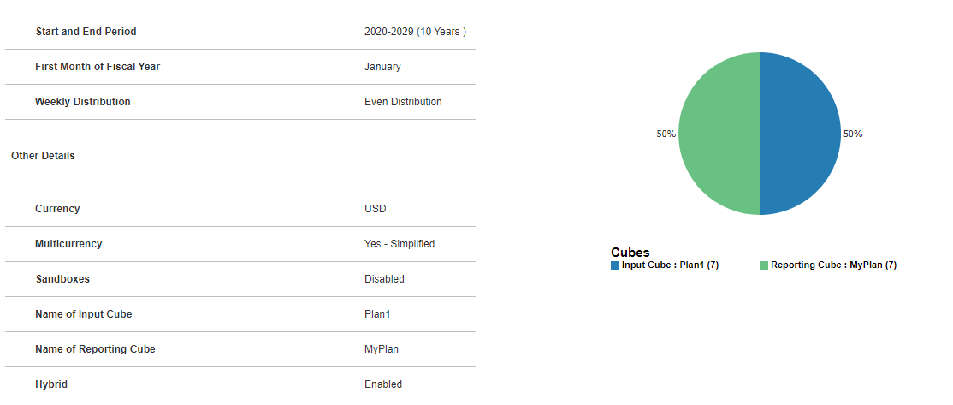Click the 50% label beside the blue slice
The width and height of the screenshot is (953, 405).
tap(853, 134)
